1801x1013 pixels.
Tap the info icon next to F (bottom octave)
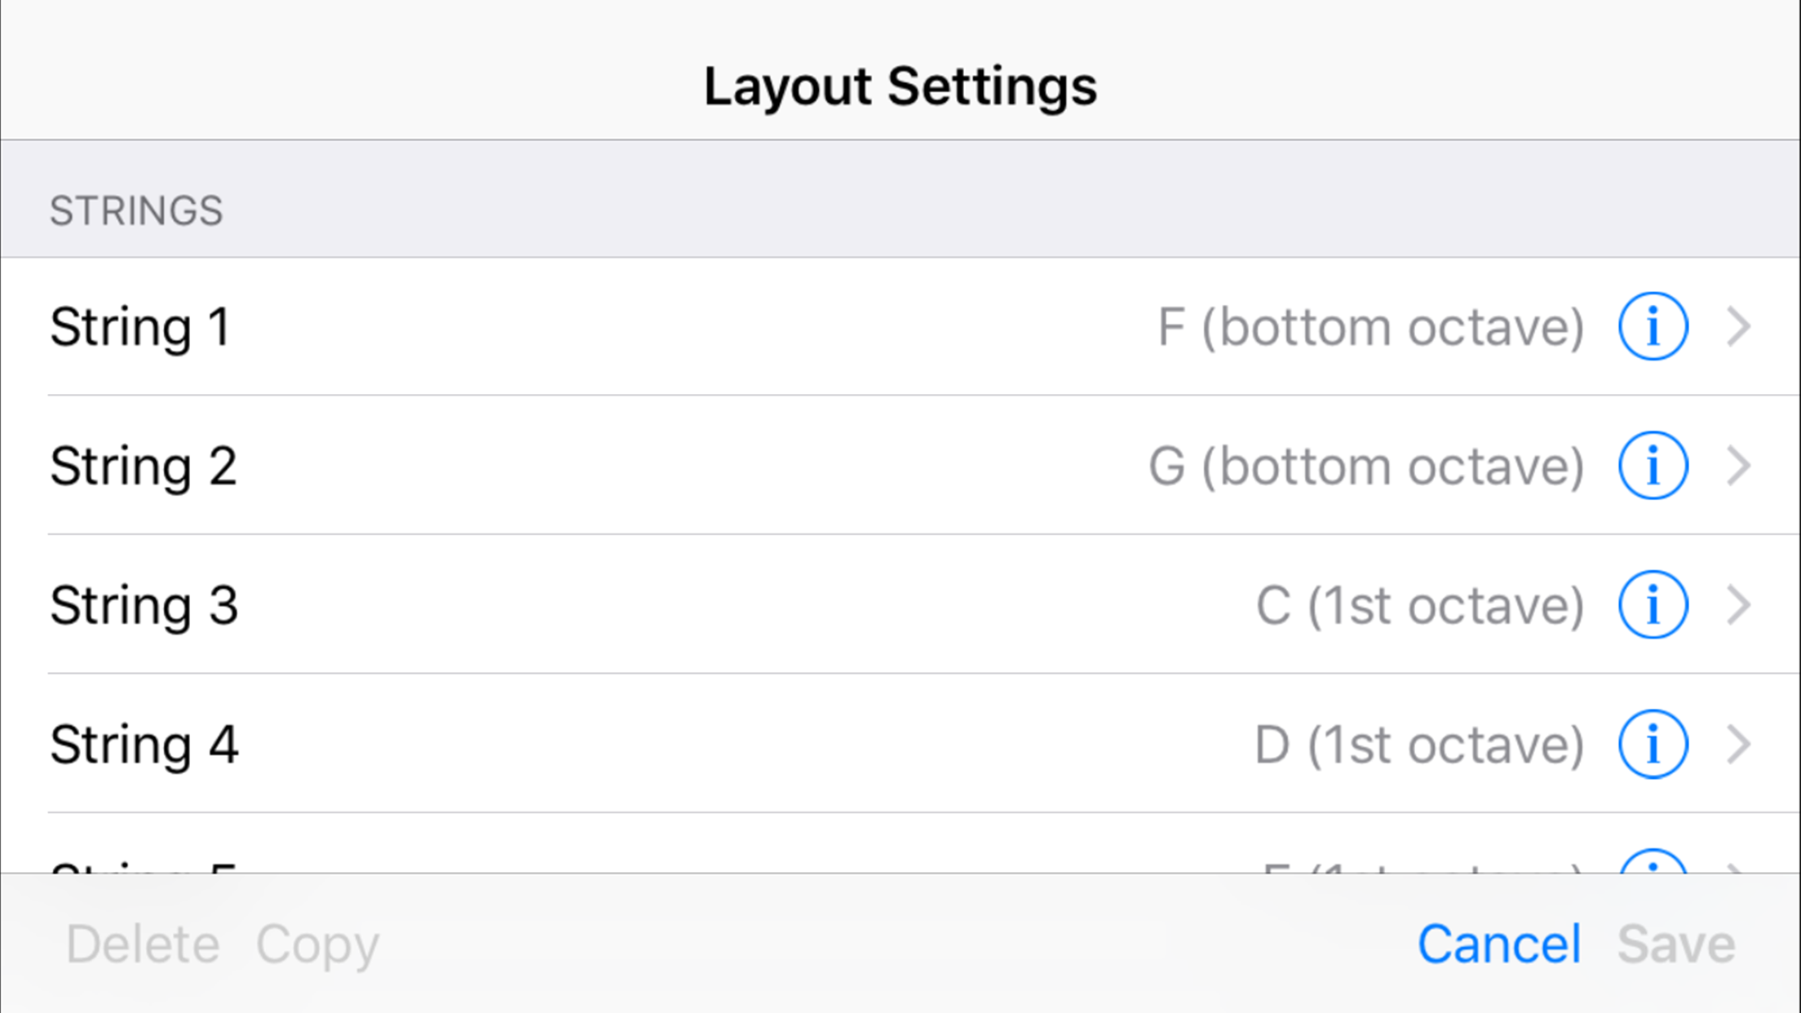(1653, 325)
